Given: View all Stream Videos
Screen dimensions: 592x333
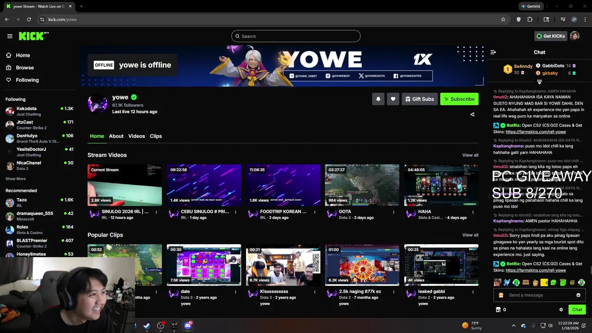Looking at the screenshot, I should pos(470,155).
